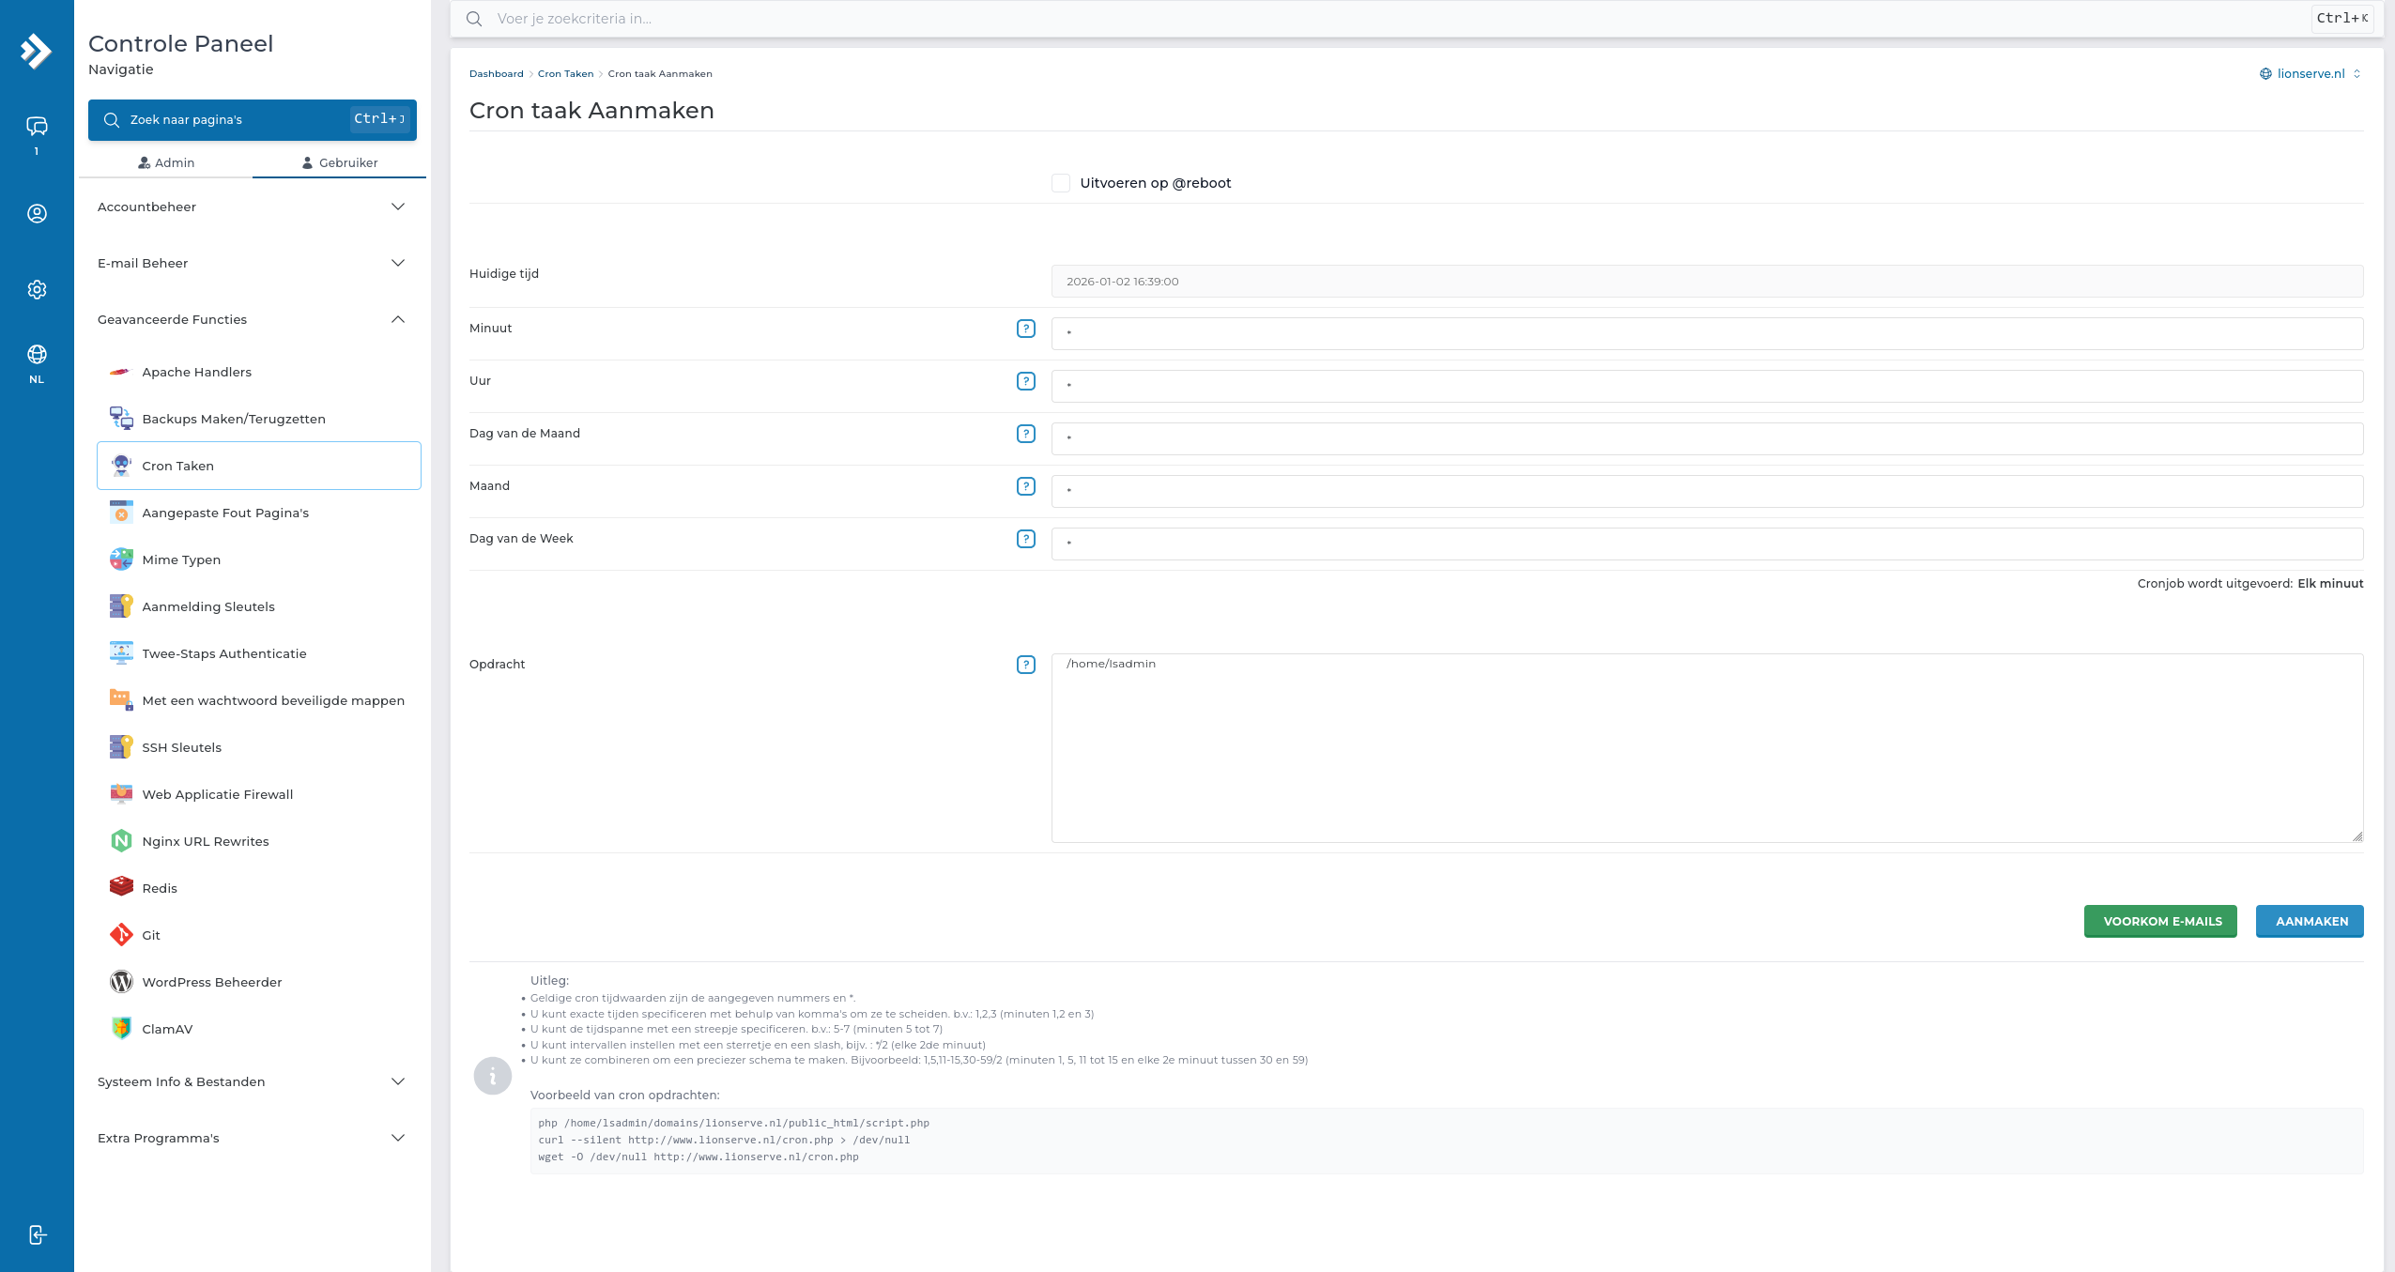This screenshot has width=2395, height=1272.
Task: Click the NL language globe icon
Action: pyautogui.click(x=37, y=355)
